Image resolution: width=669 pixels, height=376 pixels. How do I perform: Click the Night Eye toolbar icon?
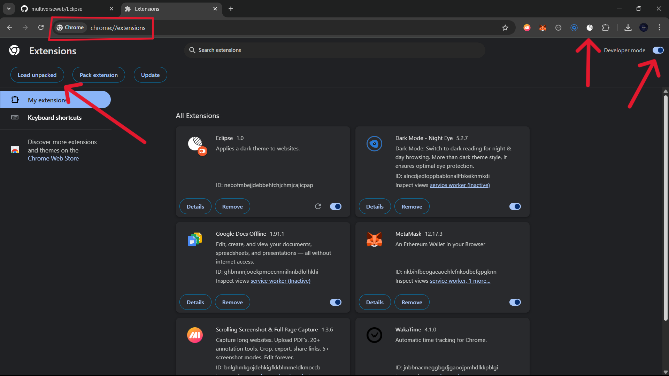[574, 28]
